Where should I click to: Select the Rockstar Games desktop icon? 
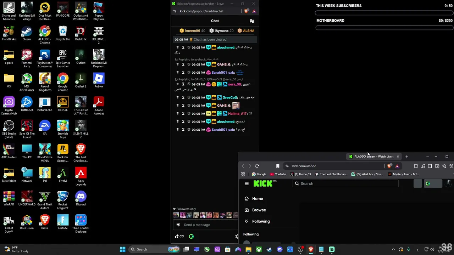(x=63, y=153)
